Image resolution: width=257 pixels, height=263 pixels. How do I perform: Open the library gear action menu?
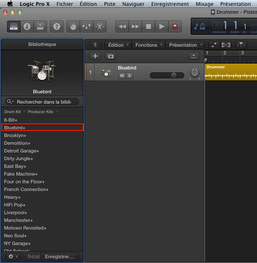(13, 256)
